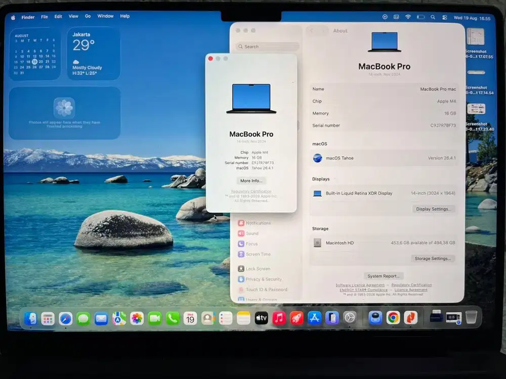Click the Macintosh HD storage row
Screen dimensions: 506x379
tap(384, 243)
